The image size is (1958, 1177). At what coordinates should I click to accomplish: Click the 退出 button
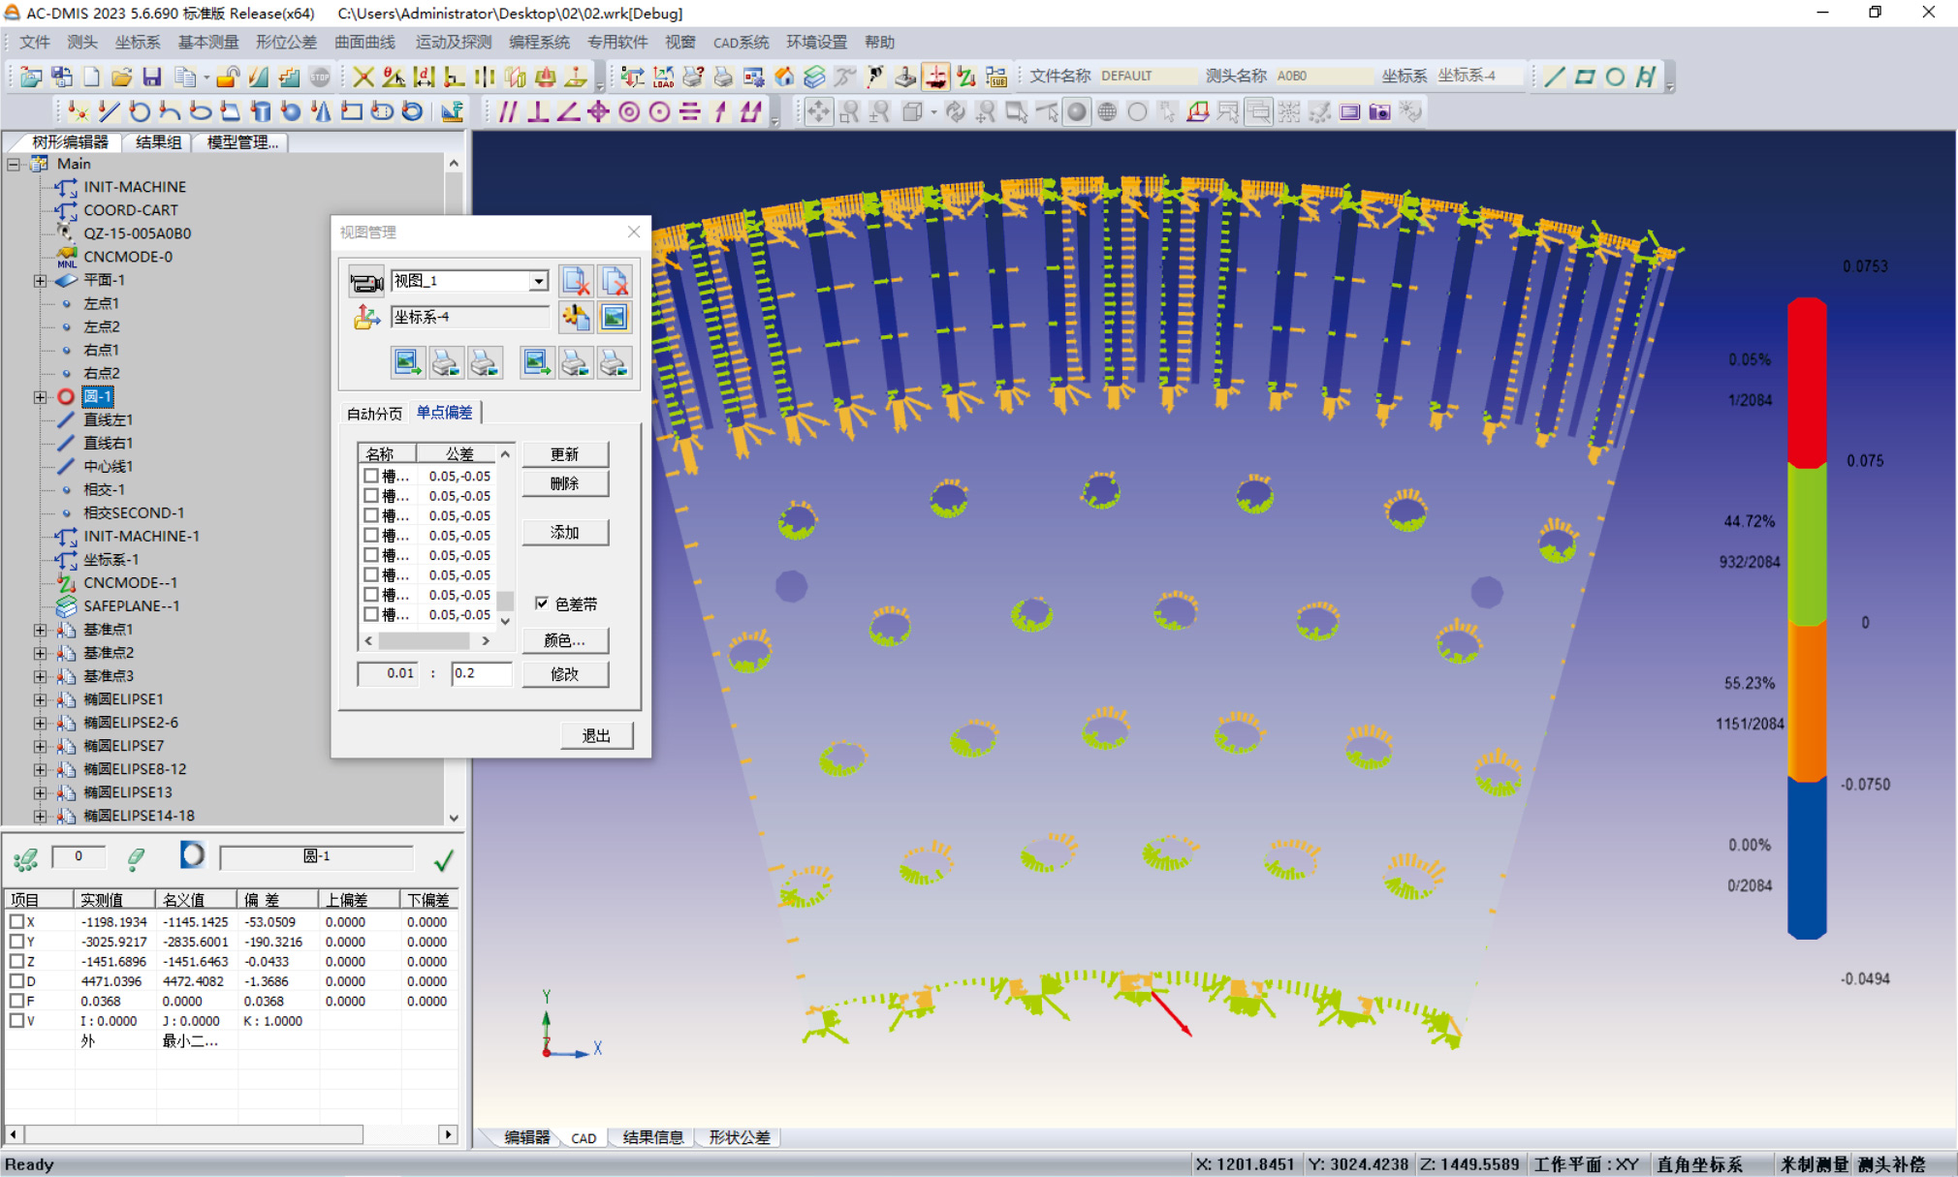pos(596,735)
